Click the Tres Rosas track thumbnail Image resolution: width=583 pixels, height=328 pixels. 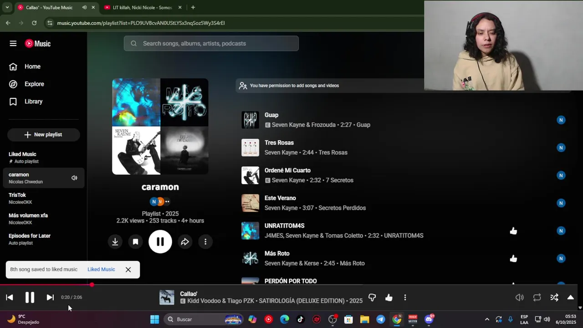(x=250, y=148)
